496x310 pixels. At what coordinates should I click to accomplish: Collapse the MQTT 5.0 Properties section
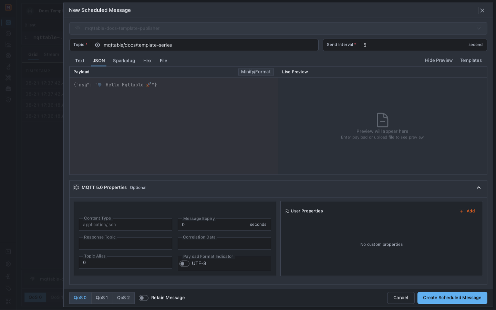click(x=479, y=188)
